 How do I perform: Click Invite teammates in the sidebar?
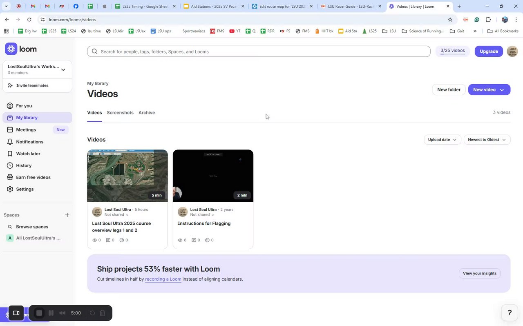point(37,85)
